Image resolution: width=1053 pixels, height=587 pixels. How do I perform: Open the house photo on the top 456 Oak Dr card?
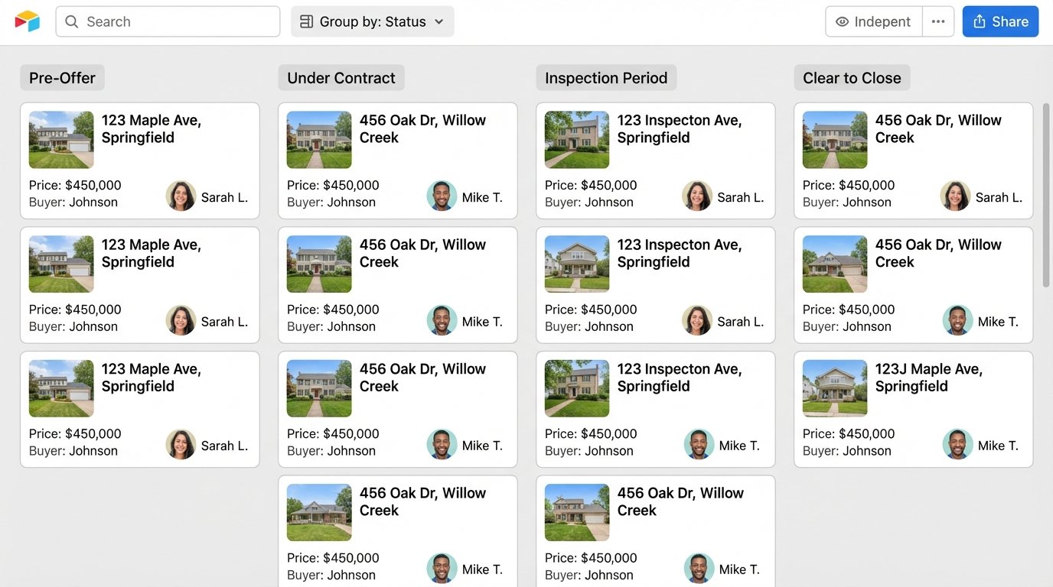(318, 139)
